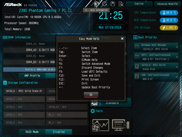Click the USB JetFlashTranscend boot icon
182x137 pixels.
[x=137, y=77]
